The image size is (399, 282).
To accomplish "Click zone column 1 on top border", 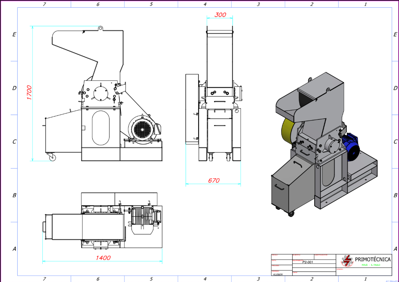I will pyautogui.click(x=365, y=4).
